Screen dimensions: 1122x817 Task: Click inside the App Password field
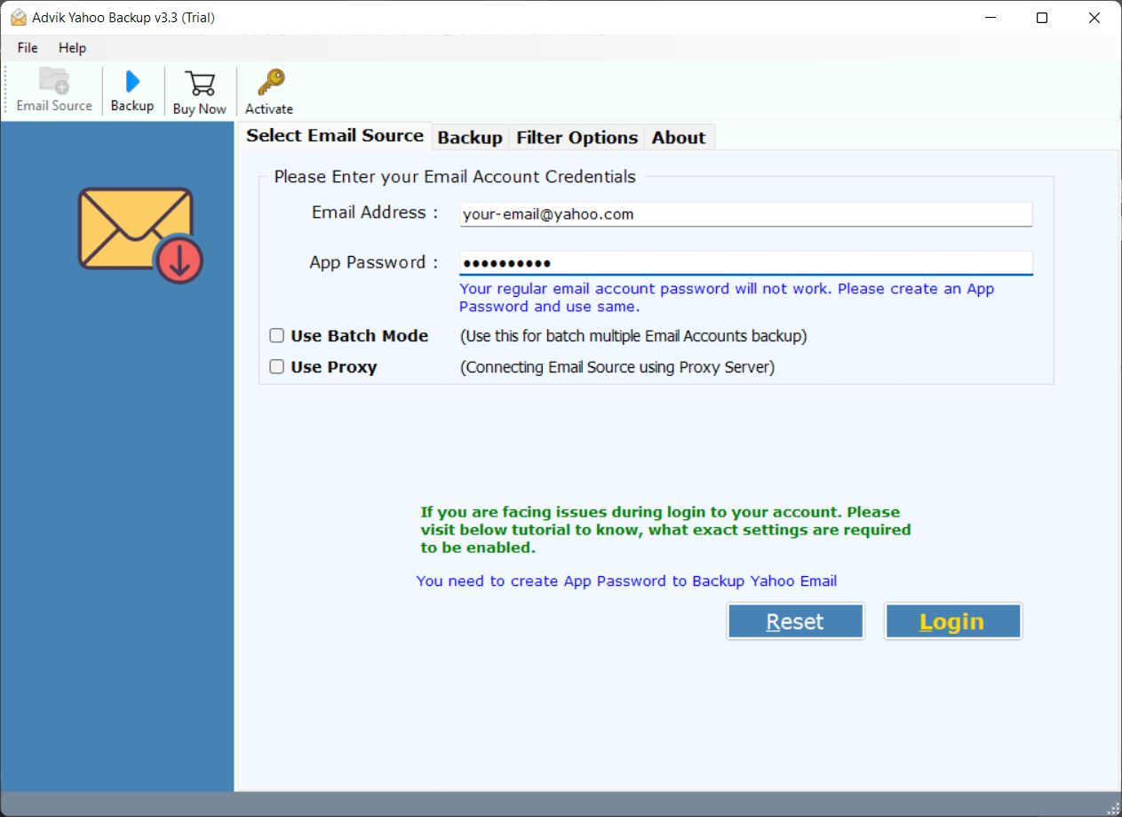(745, 262)
